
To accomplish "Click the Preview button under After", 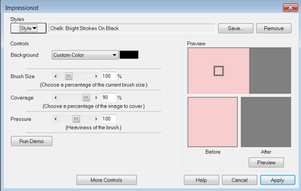I will tap(266, 162).
